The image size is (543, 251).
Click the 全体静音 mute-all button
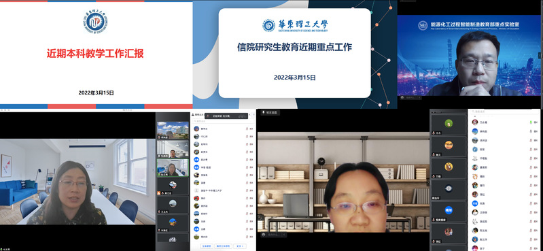207,246
